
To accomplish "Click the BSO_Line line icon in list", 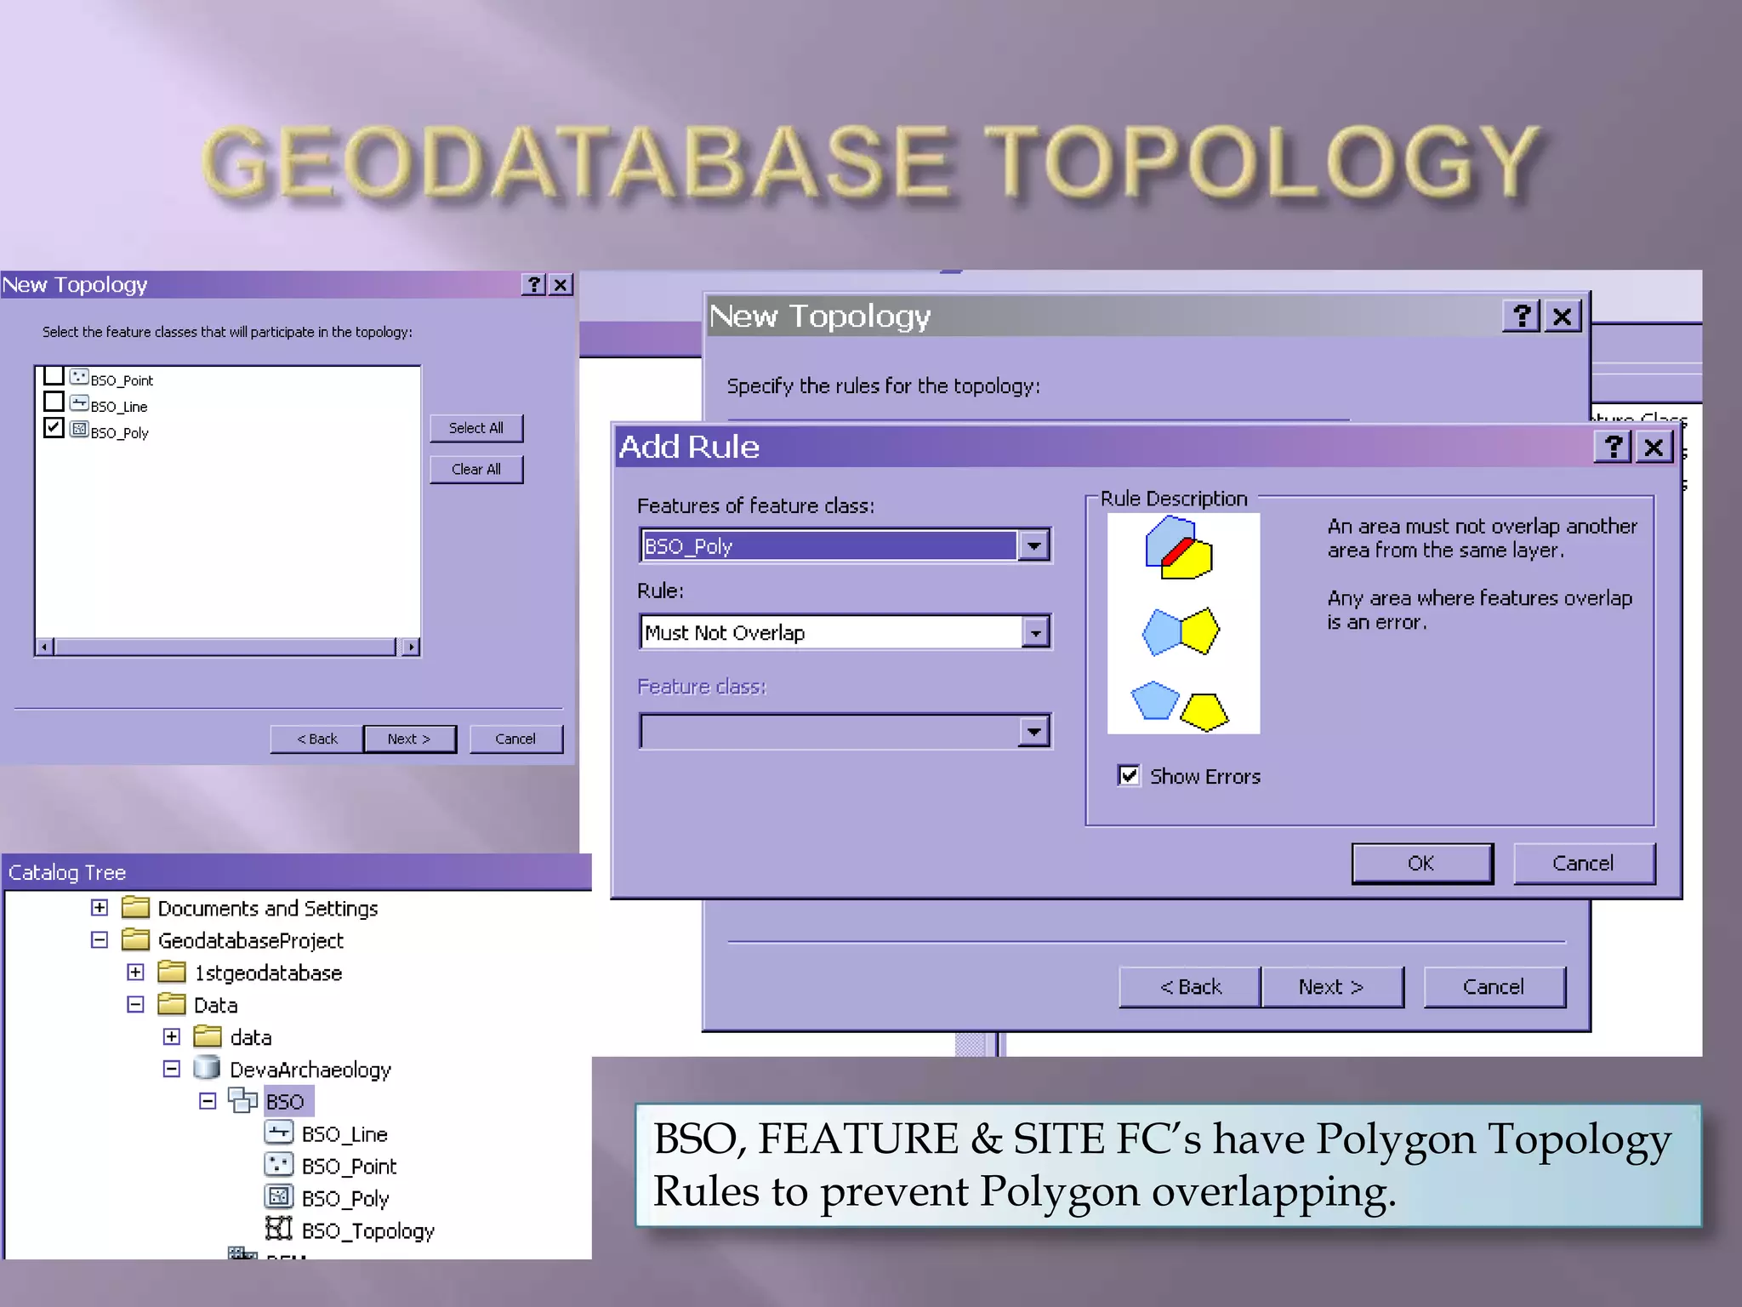I will (x=79, y=403).
